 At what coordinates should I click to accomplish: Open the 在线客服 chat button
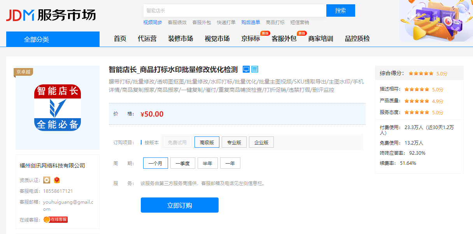click(56, 220)
